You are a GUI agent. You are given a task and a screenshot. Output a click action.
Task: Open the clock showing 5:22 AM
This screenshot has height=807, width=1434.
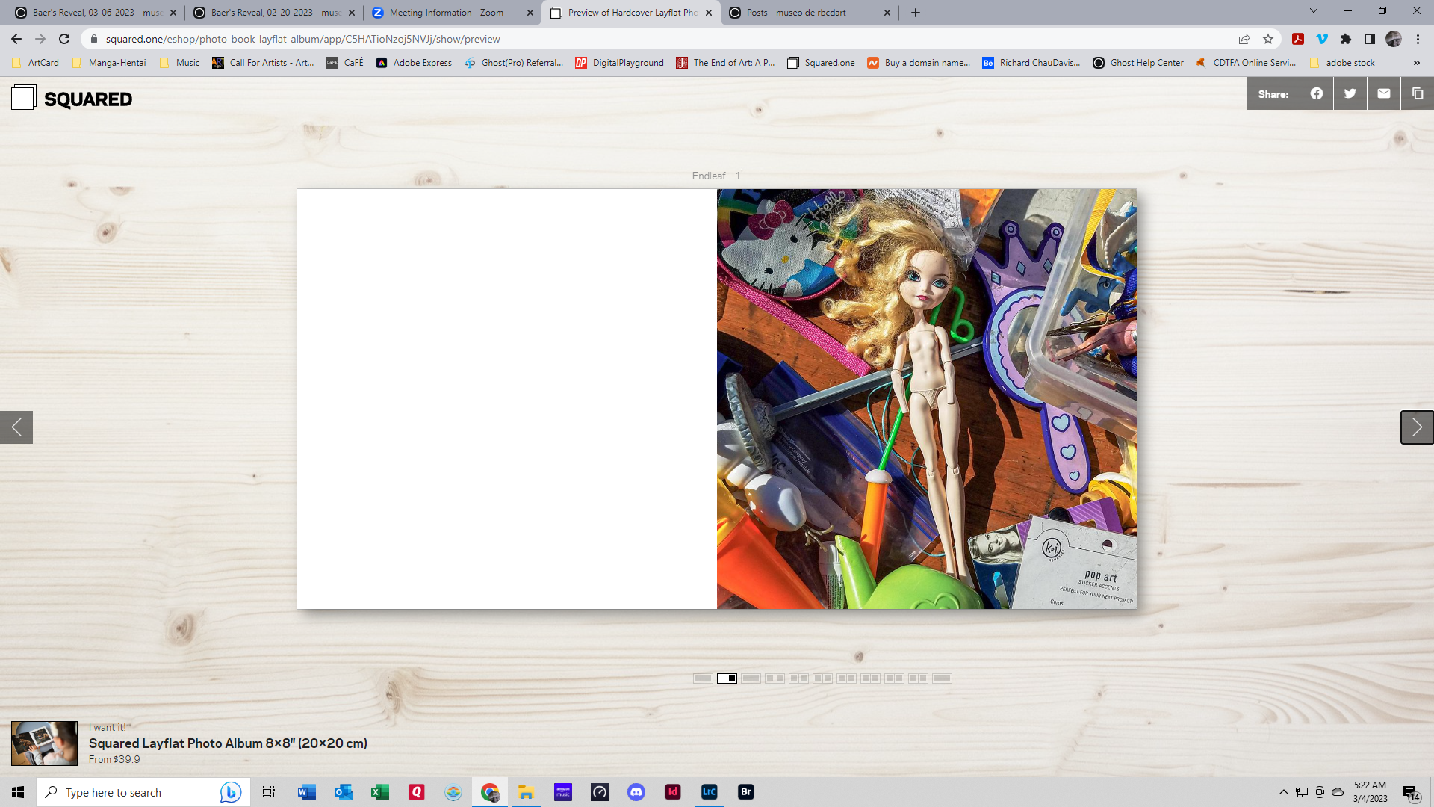(1370, 792)
